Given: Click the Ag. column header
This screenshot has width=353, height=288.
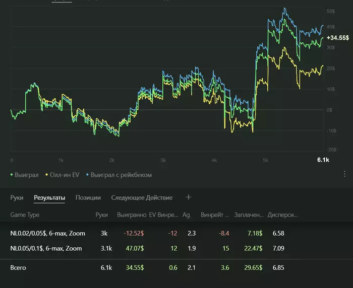Looking at the screenshot, I should [x=187, y=215].
